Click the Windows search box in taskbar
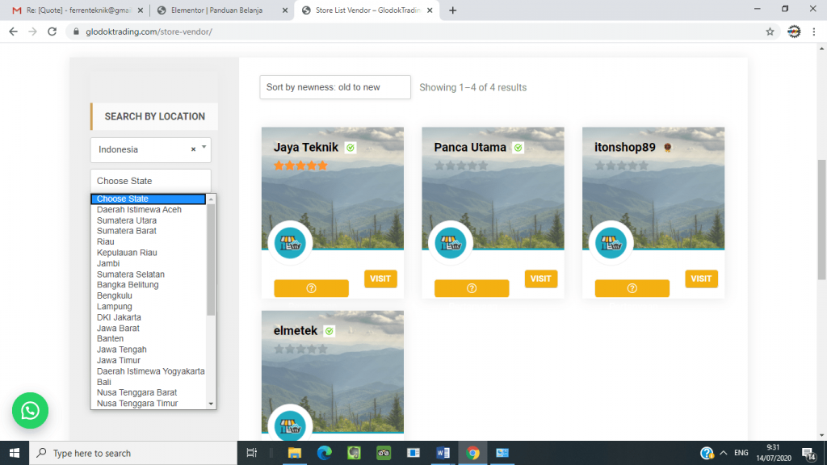Image resolution: width=827 pixels, height=465 pixels. coord(133,453)
